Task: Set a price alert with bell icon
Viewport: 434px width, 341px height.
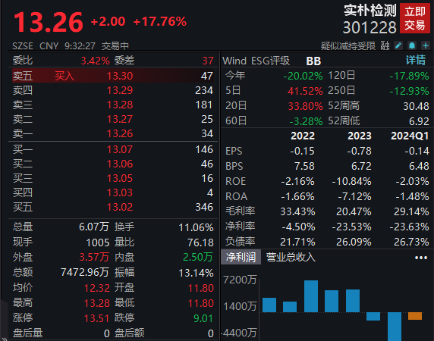Action: [412, 45]
